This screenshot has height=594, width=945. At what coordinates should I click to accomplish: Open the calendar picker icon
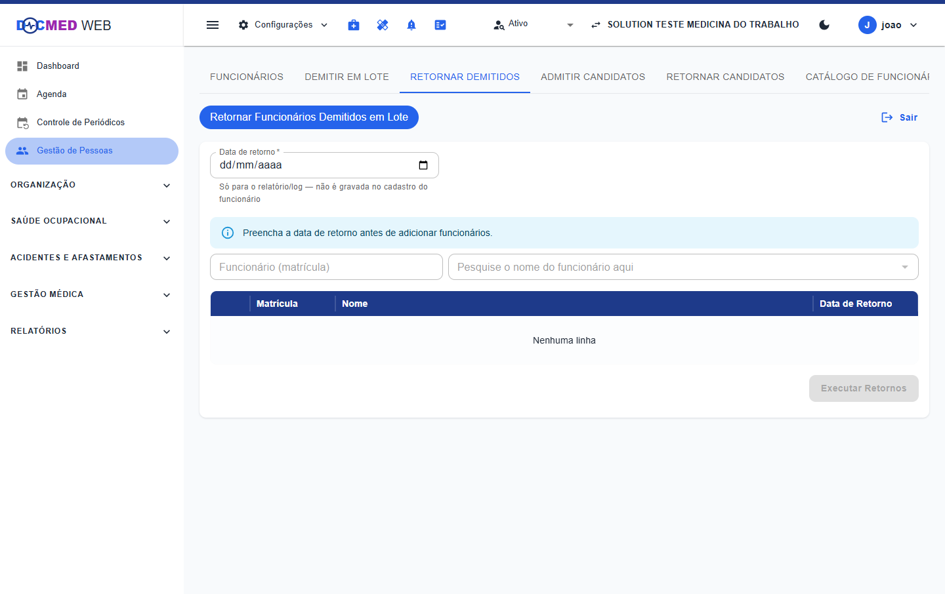423,165
